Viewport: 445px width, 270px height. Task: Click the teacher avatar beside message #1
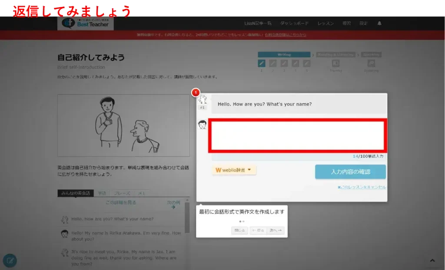tap(203, 99)
